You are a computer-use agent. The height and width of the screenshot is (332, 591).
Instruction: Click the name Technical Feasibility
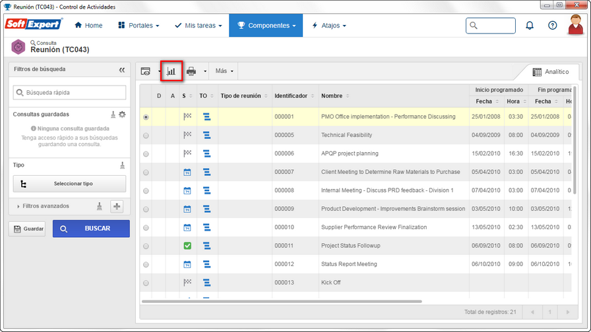(x=346, y=135)
